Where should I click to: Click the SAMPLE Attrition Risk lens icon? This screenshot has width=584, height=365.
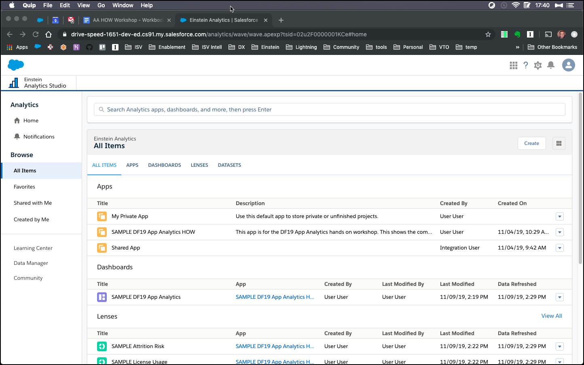tap(102, 346)
